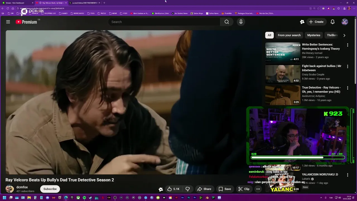
Task: Open Steam from the taskbar
Action: pos(90,198)
